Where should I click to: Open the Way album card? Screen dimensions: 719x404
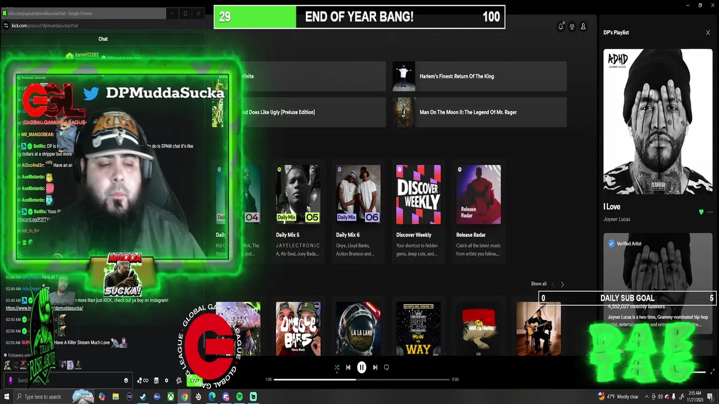[x=418, y=329]
